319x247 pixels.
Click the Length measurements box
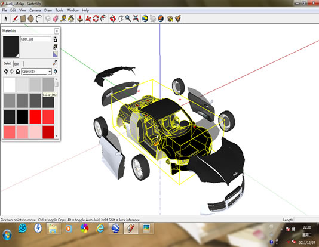(x=306, y=220)
